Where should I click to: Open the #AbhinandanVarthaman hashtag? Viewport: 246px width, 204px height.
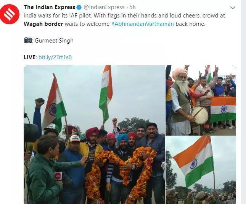143,24
